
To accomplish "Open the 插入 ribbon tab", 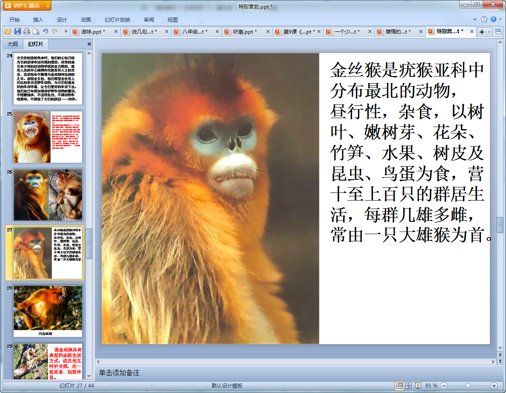I will 38,20.
